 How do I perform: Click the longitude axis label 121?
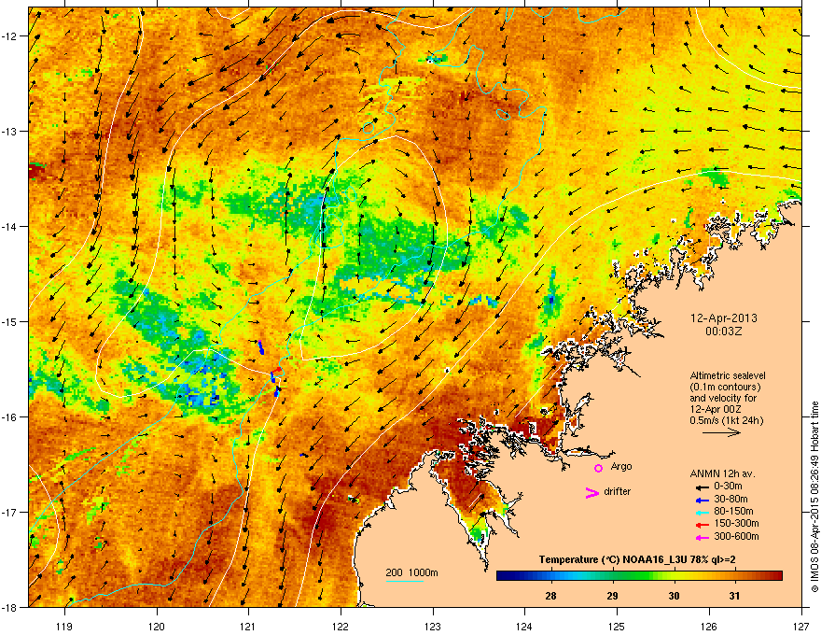(248, 626)
